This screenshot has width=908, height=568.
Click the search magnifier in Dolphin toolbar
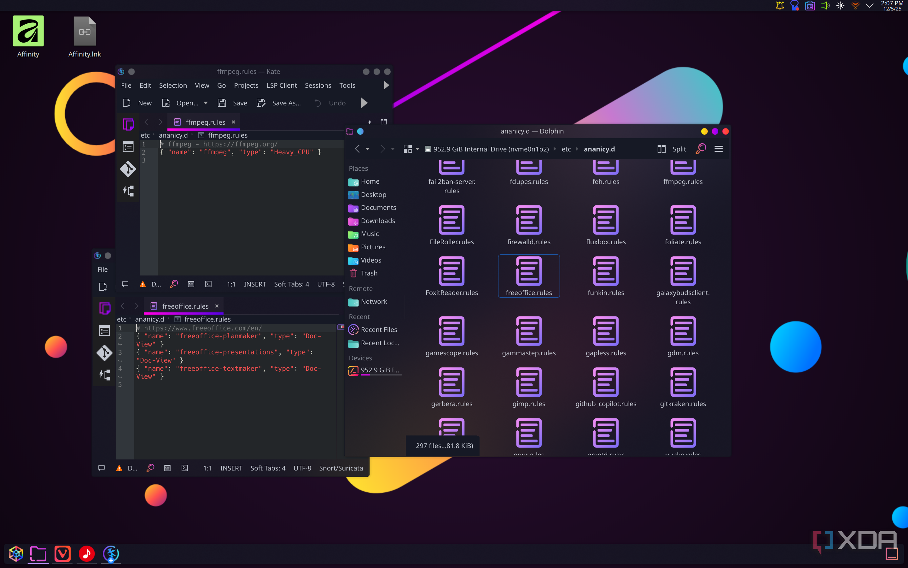pyautogui.click(x=701, y=149)
